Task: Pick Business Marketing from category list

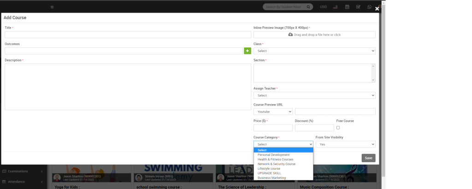Action: pyautogui.click(x=272, y=177)
